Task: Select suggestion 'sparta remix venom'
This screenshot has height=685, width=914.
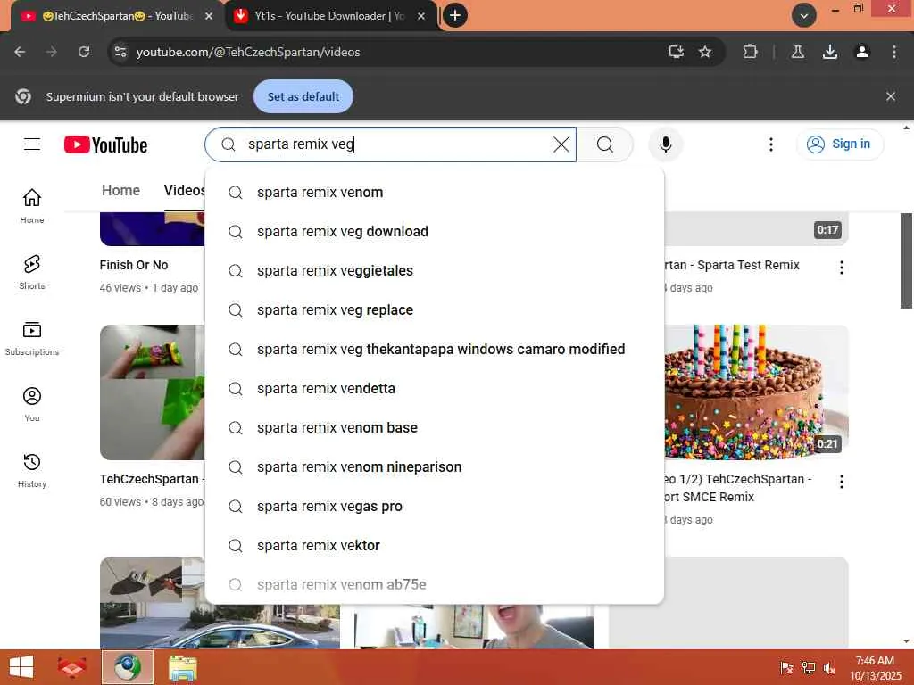Action: coord(435,193)
